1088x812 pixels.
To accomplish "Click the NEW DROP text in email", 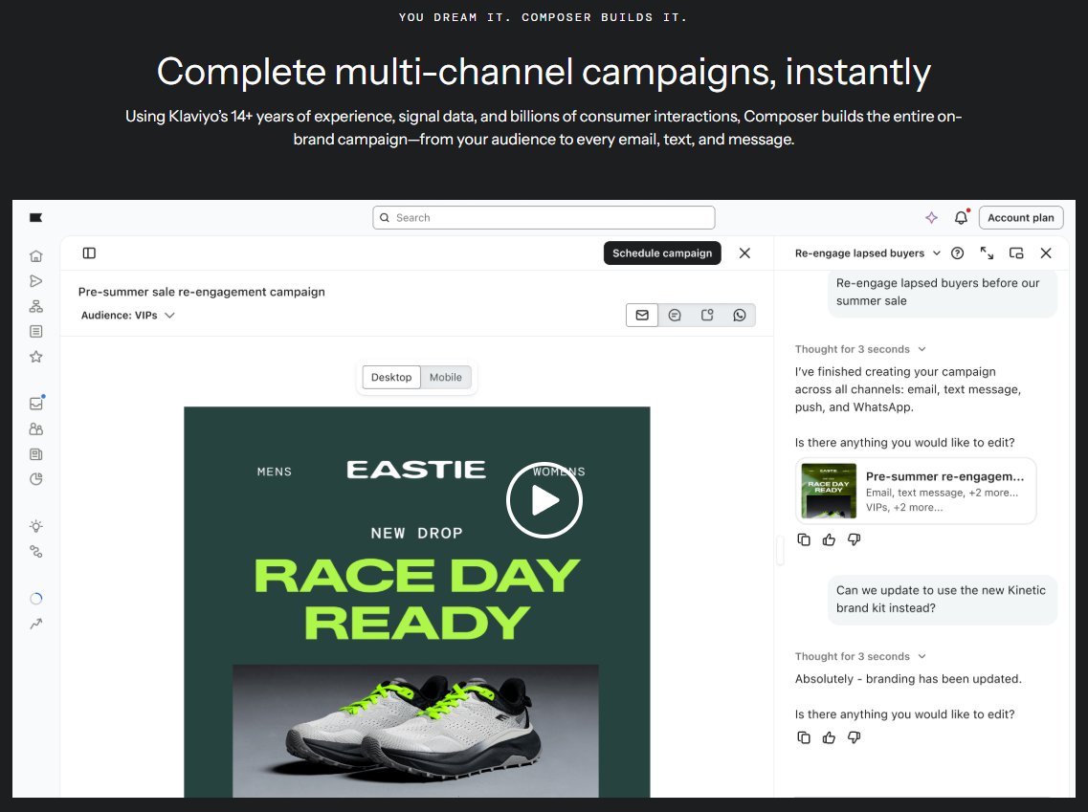I will tap(416, 534).
